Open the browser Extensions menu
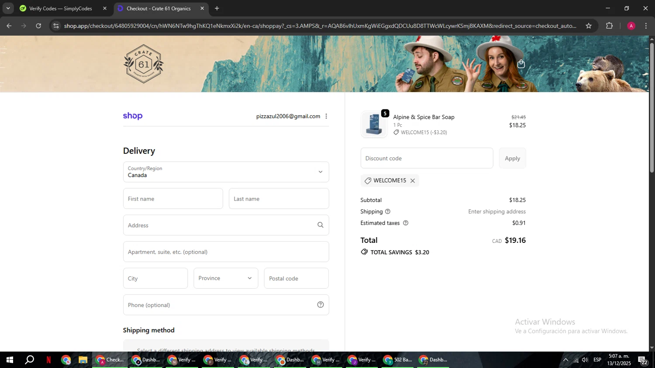This screenshot has height=368, width=655. 610,26
